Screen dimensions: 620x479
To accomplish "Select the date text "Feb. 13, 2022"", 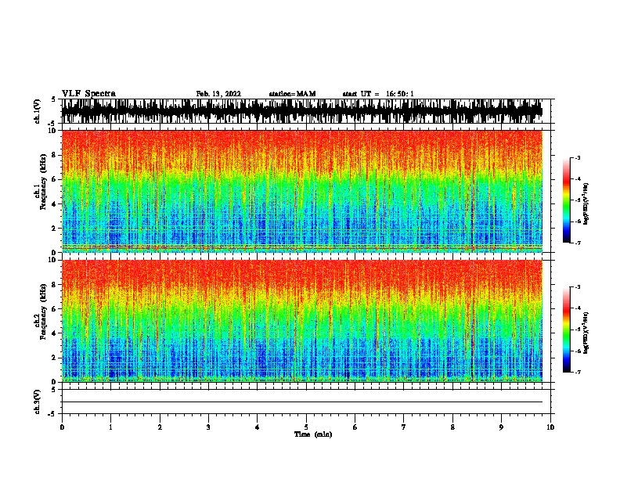I will pos(218,94).
